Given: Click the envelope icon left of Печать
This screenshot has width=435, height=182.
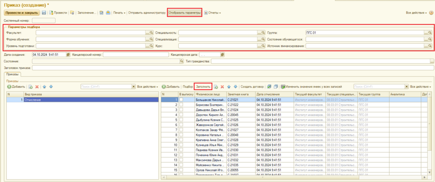Looking at the screenshot, I should click(x=108, y=13).
